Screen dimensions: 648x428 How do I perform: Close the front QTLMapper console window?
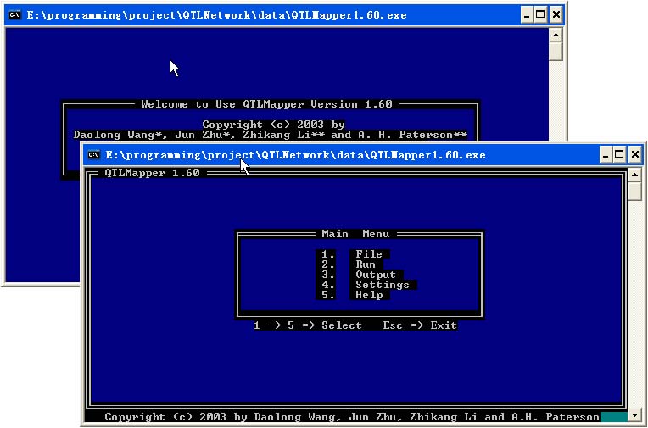(634, 155)
